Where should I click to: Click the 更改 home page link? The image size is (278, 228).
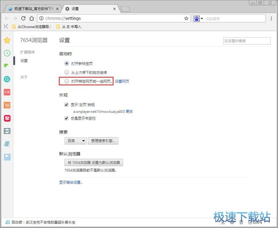[129, 112]
